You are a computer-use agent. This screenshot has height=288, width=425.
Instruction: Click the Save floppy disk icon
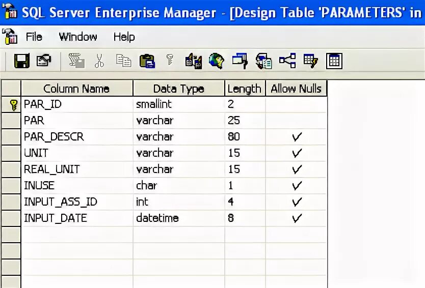tap(22, 61)
